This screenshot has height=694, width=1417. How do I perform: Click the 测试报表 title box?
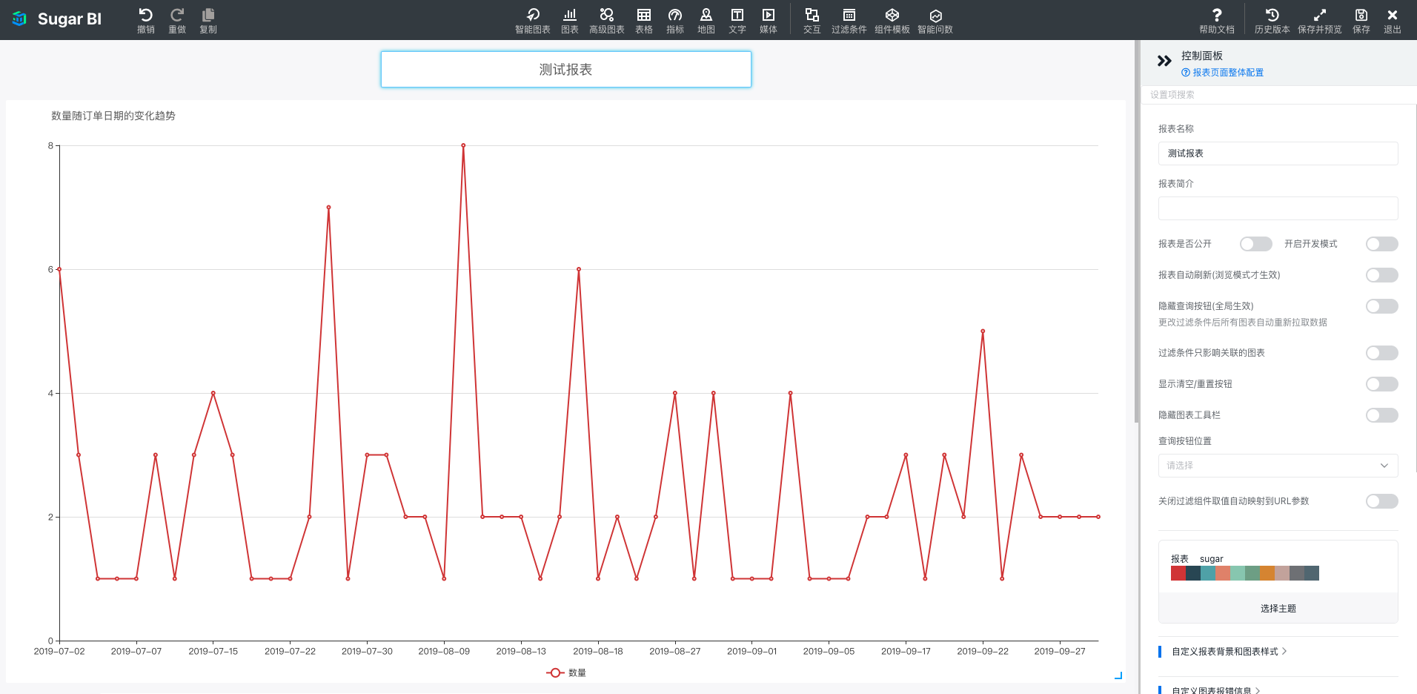click(x=566, y=69)
